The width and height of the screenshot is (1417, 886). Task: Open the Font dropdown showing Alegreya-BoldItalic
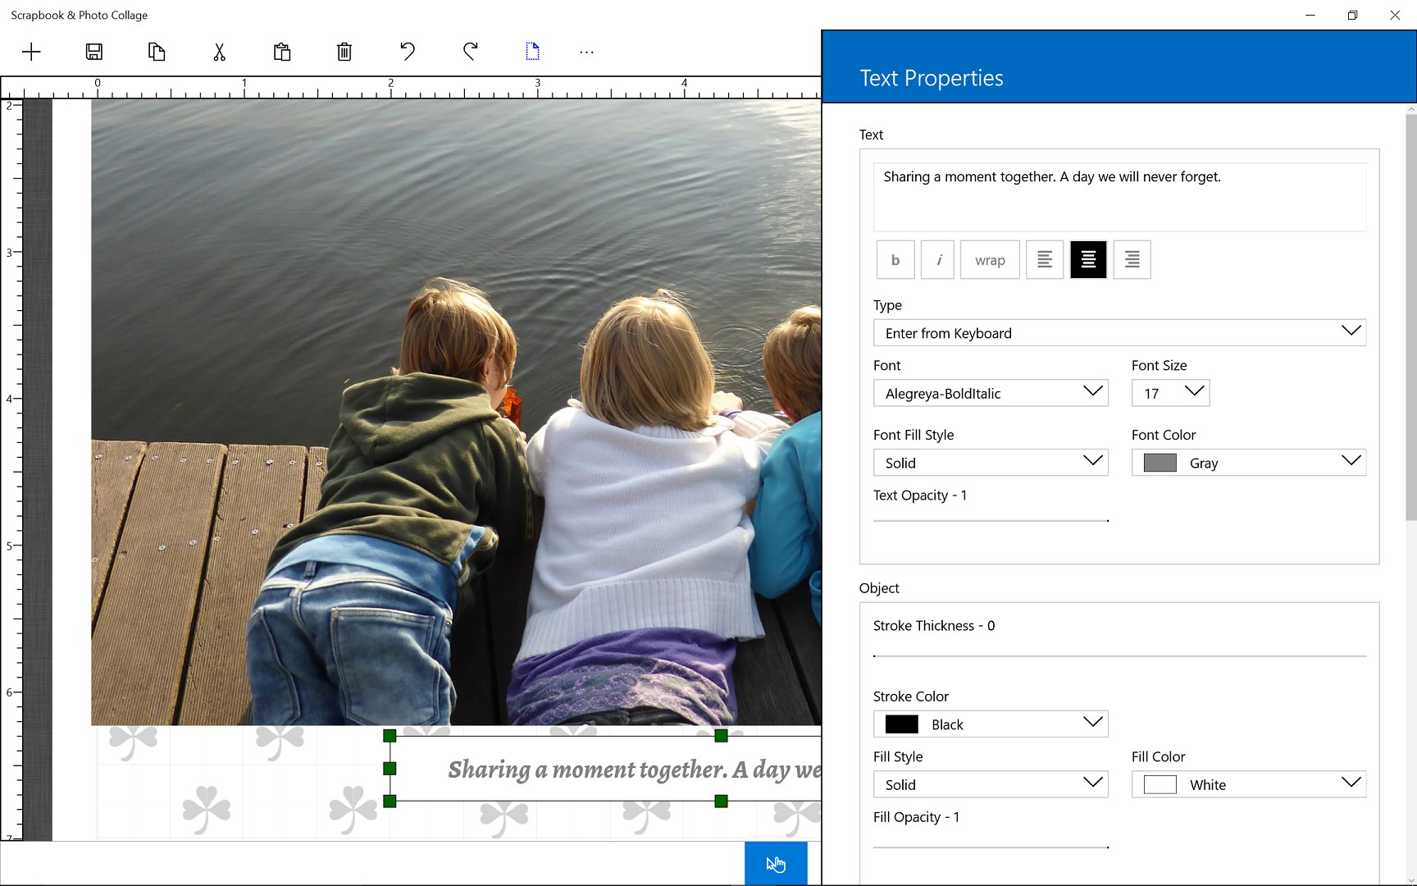(991, 393)
